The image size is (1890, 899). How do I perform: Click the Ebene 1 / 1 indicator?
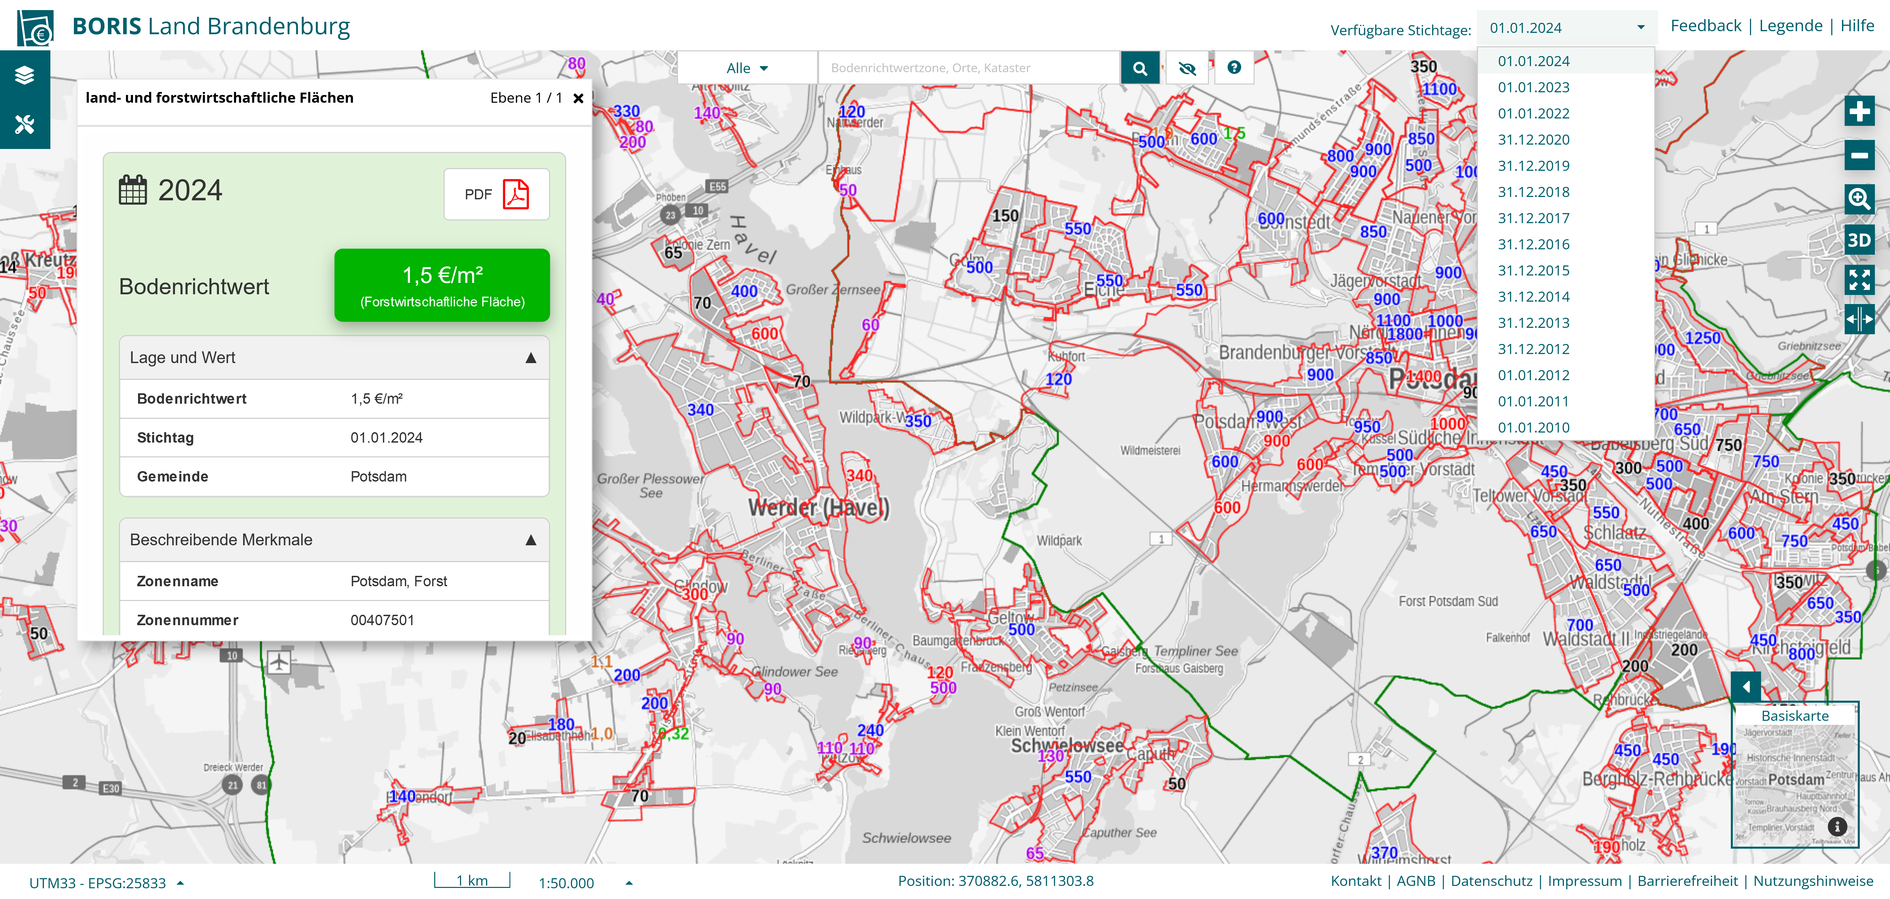click(526, 98)
